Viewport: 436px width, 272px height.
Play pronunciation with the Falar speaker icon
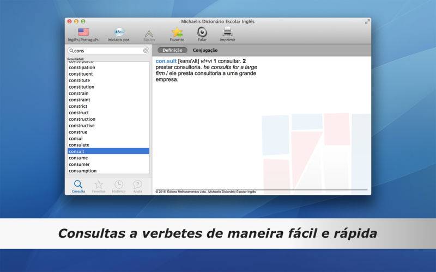click(202, 32)
